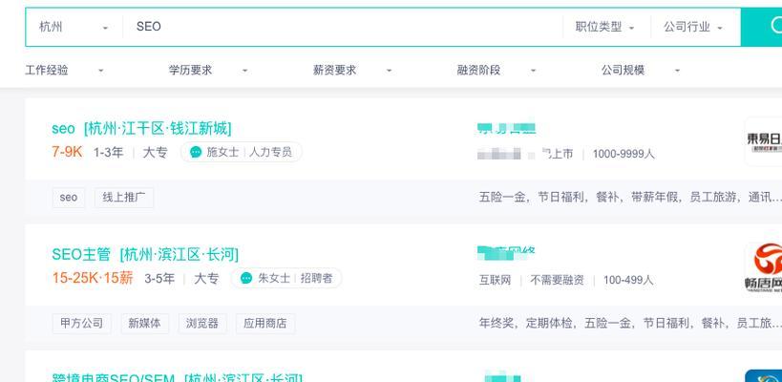Click the 线上推广 tag
Image resolution: width=782 pixels, height=382 pixels.
click(x=124, y=198)
